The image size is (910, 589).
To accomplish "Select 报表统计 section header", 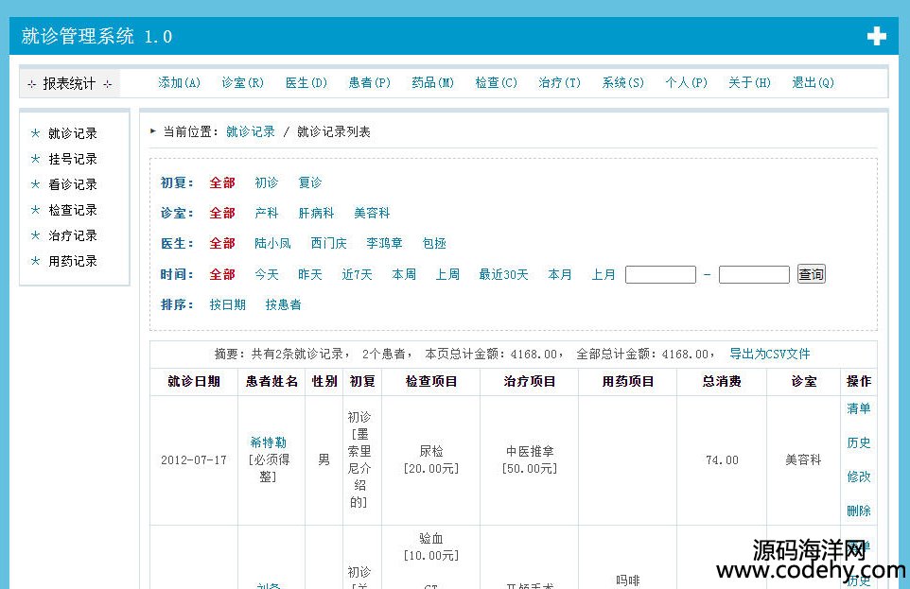I will (x=70, y=83).
